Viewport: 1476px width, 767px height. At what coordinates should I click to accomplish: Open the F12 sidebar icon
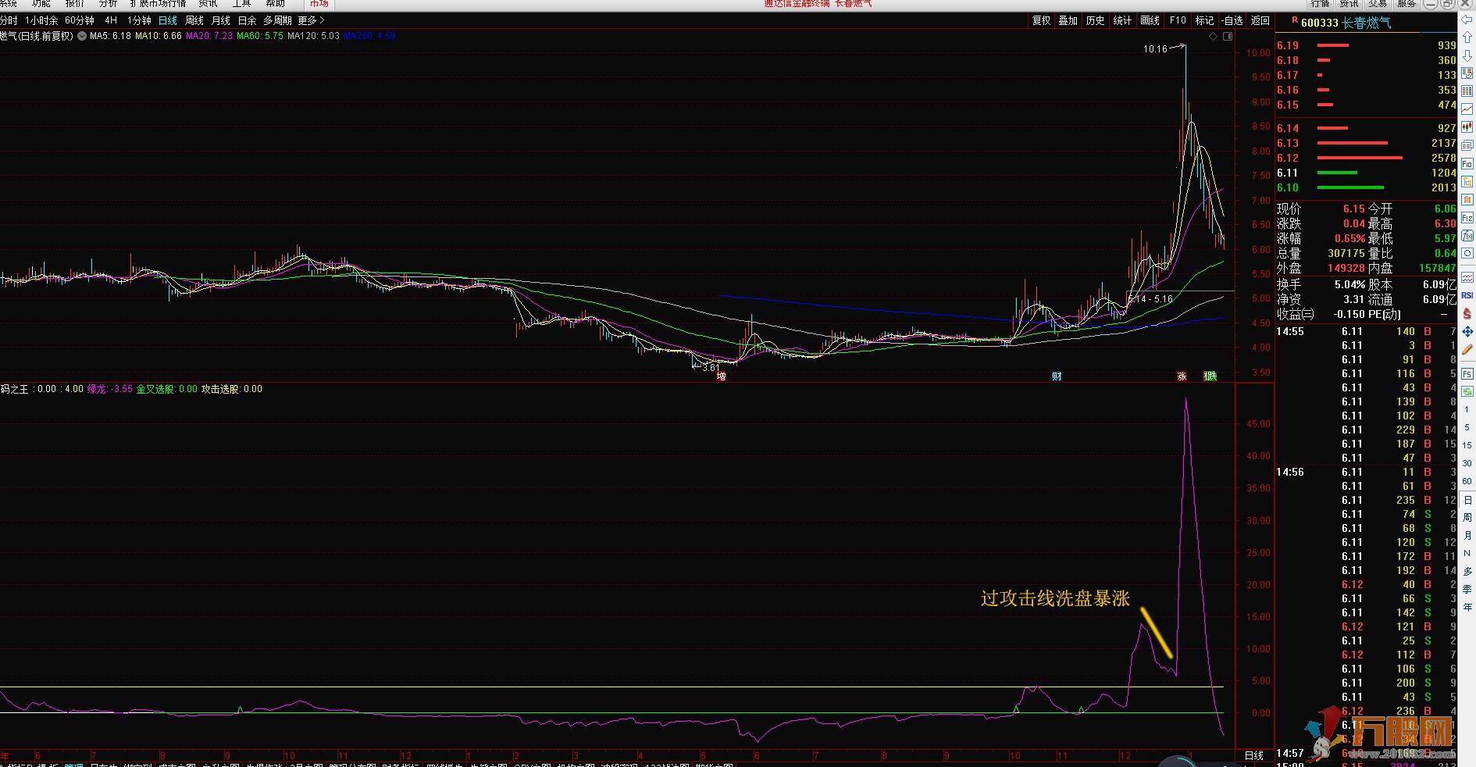(1467, 217)
